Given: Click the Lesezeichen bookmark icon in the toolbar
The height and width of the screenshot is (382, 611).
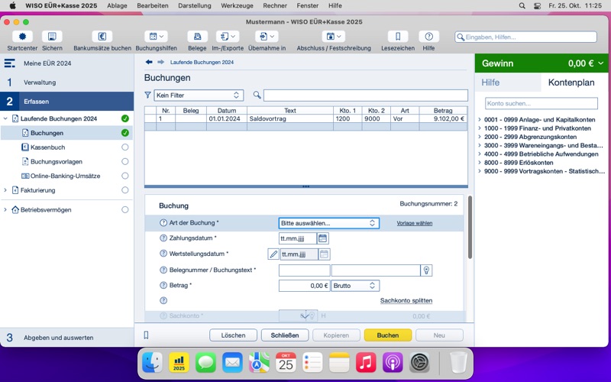Looking at the screenshot, I should click(x=398, y=37).
